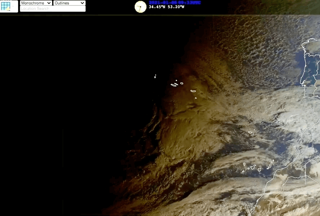Click the coordinates readout 34.45°N 53.20°W
The image size is (320, 216).
(x=166, y=7)
